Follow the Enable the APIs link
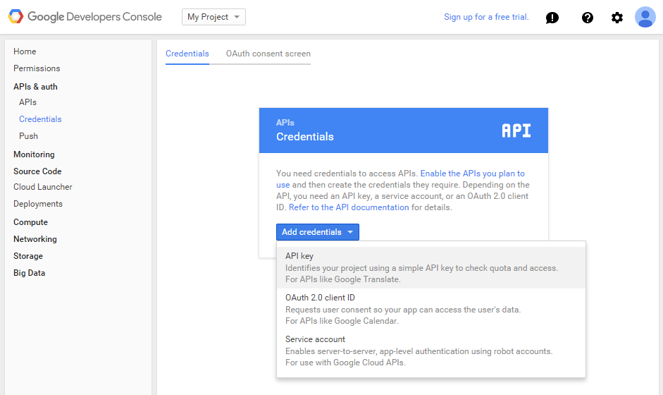Viewport: 663px width, 395px height. coord(472,174)
